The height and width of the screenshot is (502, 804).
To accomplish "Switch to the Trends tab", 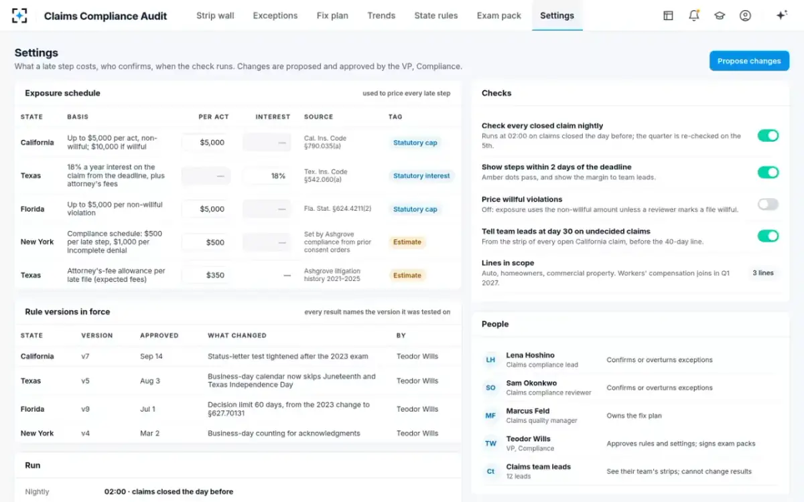I will pyautogui.click(x=381, y=15).
